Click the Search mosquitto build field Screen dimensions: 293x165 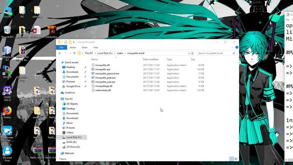(217, 53)
